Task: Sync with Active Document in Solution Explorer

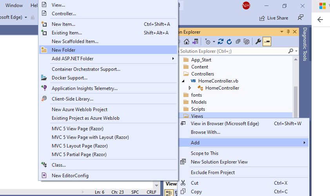Action: [x=220, y=41]
